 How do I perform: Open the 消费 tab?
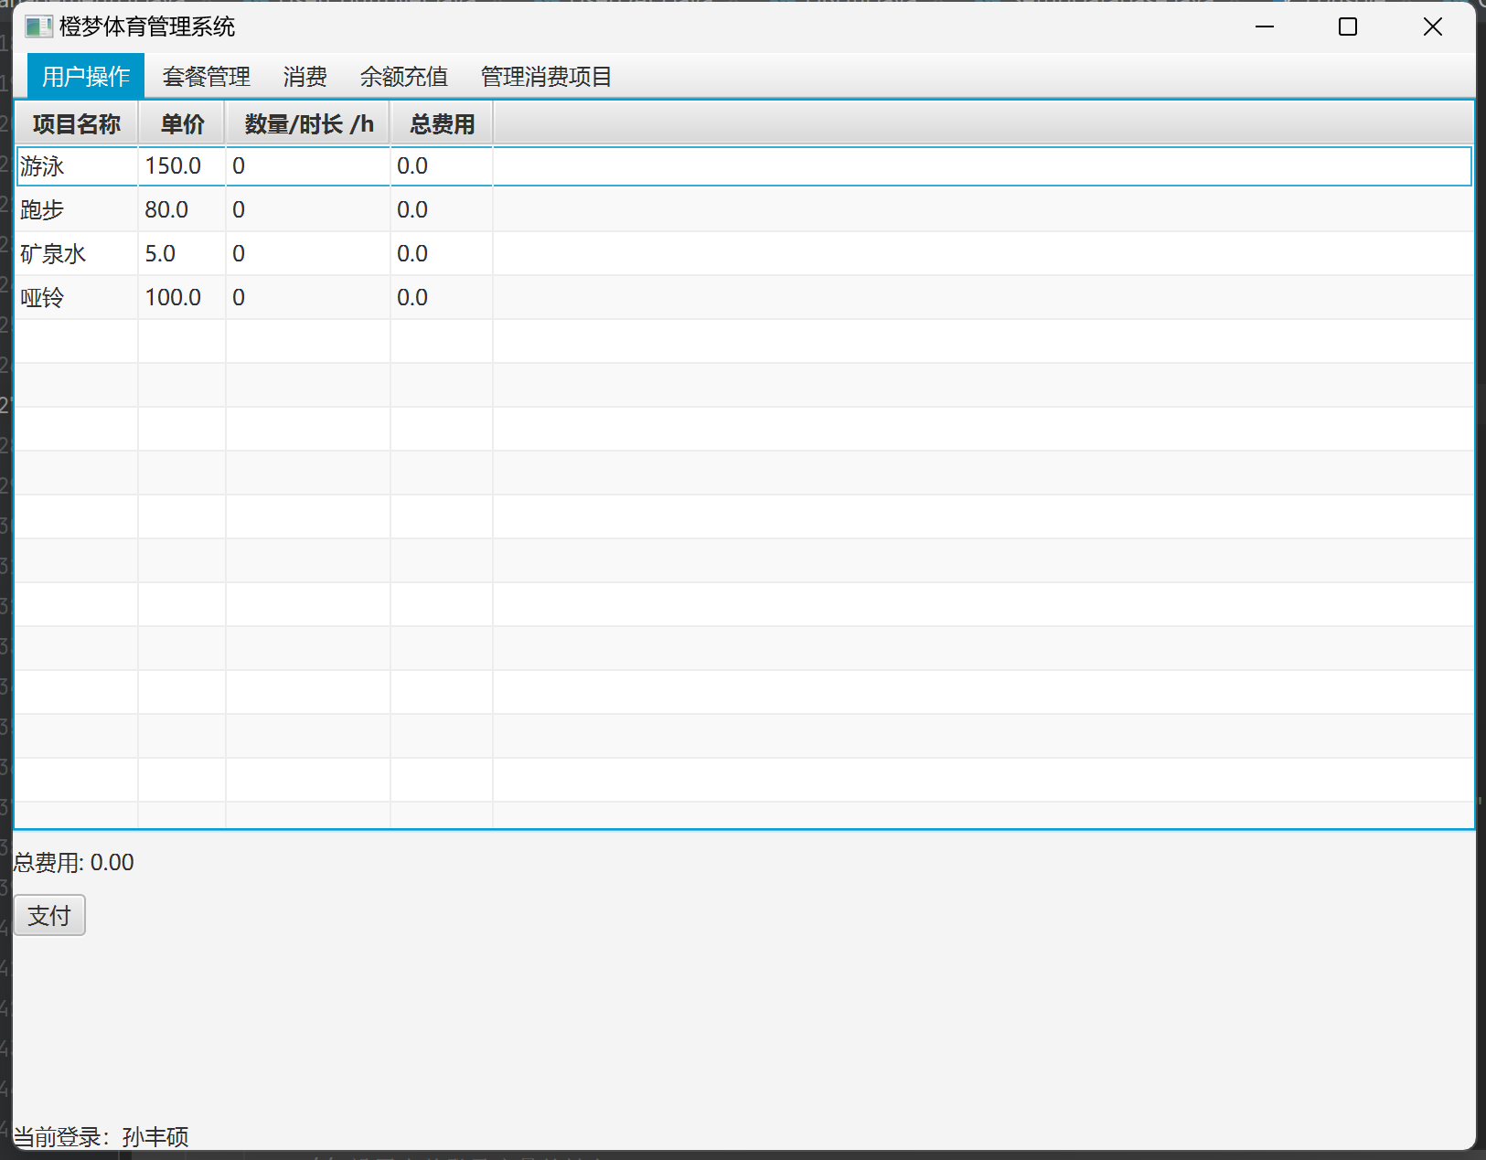tap(305, 77)
